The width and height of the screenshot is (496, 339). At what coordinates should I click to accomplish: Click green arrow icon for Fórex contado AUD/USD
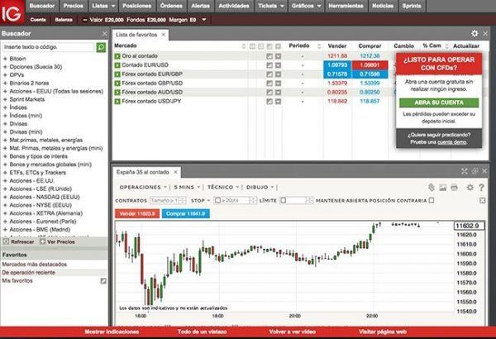[117, 93]
